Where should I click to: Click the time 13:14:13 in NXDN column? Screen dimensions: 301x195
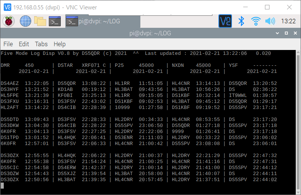208,83
